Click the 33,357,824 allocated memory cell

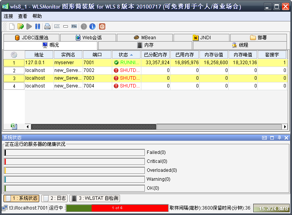156,63
